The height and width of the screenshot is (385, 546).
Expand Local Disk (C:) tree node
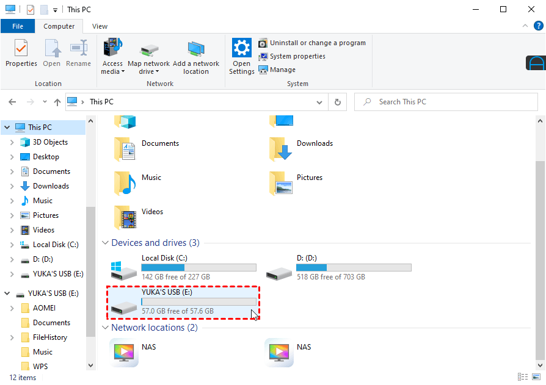(x=12, y=245)
